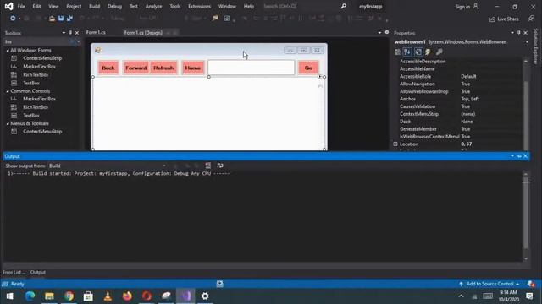This screenshot has width=542, height=304.
Task: Open the File menu
Action: click(x=21, y=6)
